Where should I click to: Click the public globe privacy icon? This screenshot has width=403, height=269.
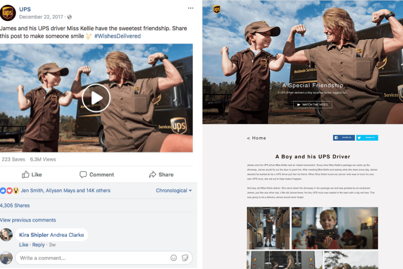tap(70, 17)
